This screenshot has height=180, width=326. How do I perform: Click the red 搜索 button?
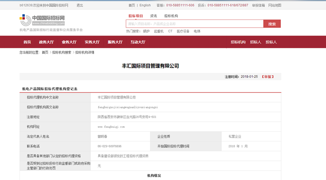click(272, 24)
